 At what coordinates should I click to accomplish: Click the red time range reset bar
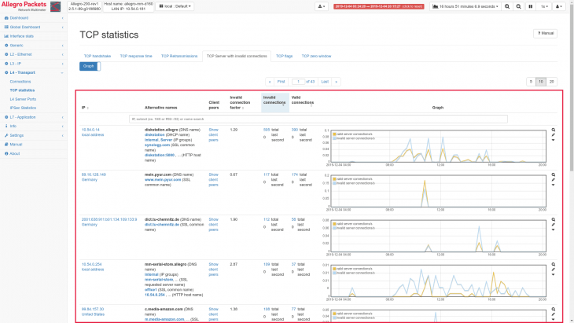click(x=381, y=6)
